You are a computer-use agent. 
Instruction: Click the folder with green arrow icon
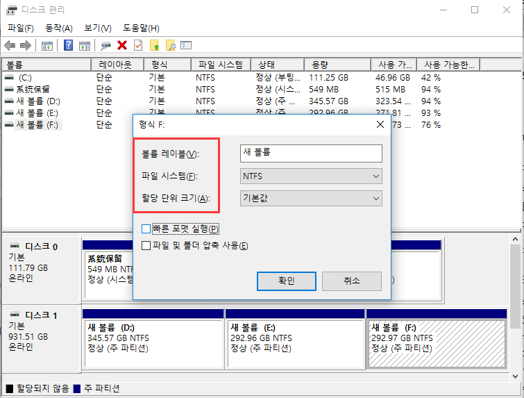(x=154, y=45)
